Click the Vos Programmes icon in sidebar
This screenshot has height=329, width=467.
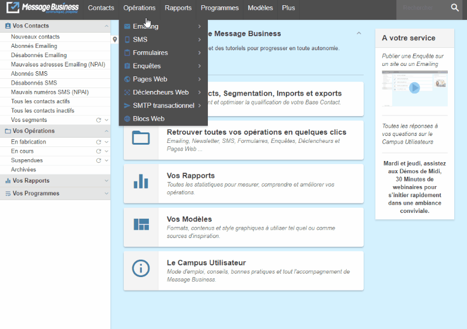pyautogui.click(x=8, y=194)
